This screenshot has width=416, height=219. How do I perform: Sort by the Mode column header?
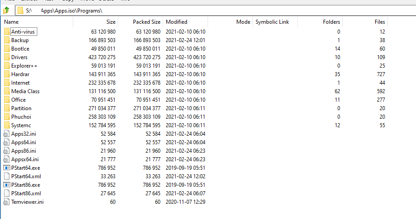(x=230, y=22)
